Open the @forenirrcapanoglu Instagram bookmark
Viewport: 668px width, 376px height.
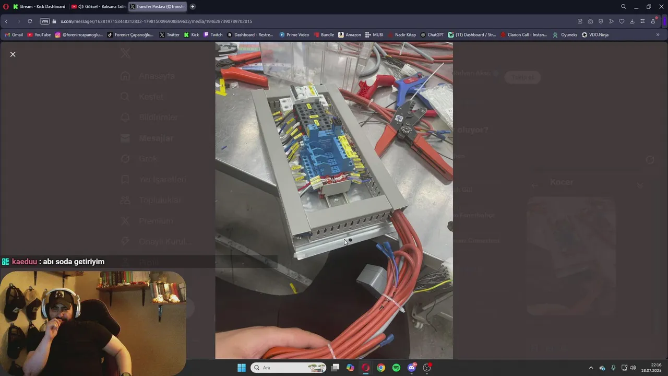click(x=79, y=35)
